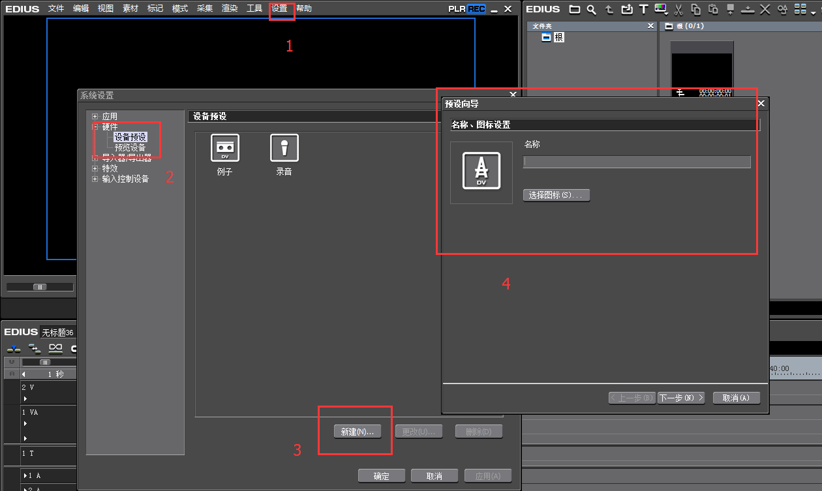Click the X delete icon in bin toolbar
Screen dimensions: 822x491
point(765,9)
